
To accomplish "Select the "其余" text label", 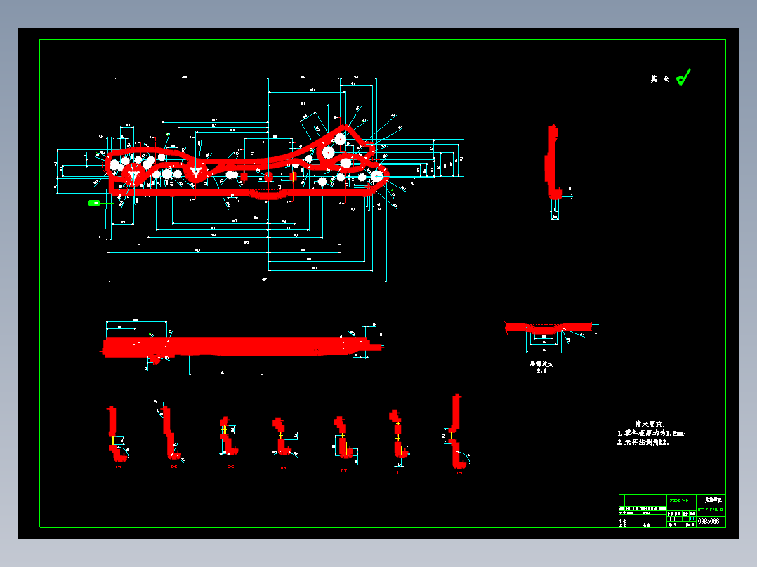I will [659, 79].
